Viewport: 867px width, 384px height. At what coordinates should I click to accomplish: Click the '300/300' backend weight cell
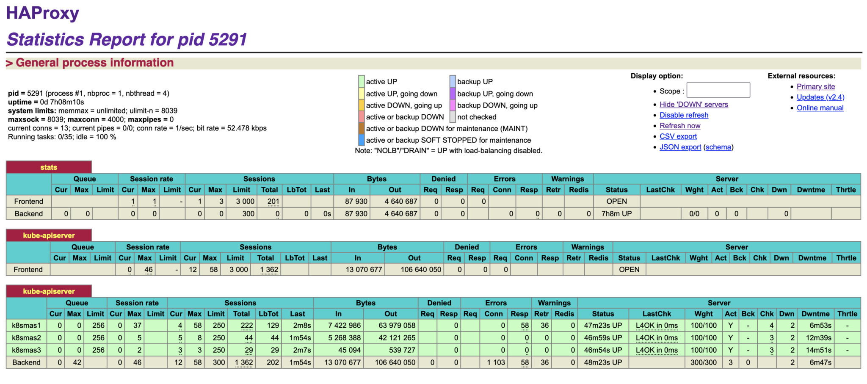(x=704, y=362)
